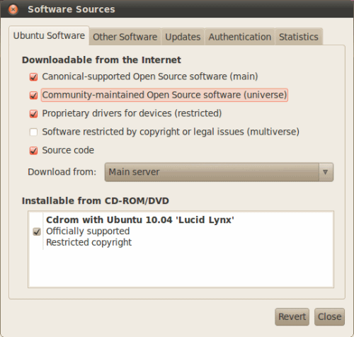The image size is (354, 337).
Task: Open the Updates tab
Action: point(183,37)
